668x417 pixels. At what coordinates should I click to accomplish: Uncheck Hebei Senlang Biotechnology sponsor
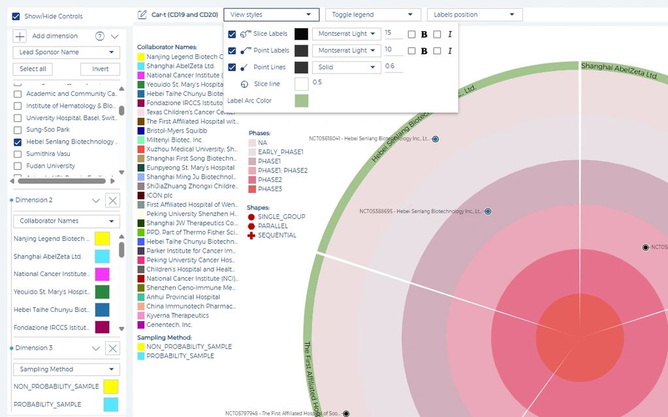pyautogui.click(x=18, y=142)
